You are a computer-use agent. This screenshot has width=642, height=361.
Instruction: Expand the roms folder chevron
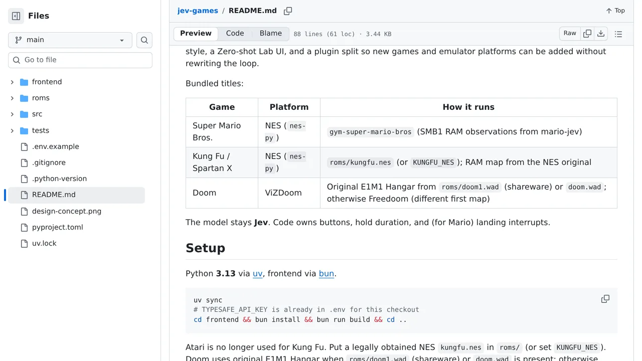tap(12, 98)
